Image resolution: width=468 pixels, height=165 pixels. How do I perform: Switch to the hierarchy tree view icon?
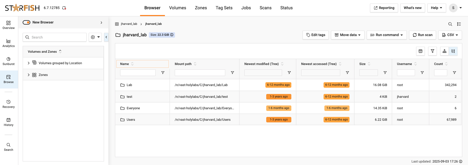pyautogui.click(x=444, y=51)
